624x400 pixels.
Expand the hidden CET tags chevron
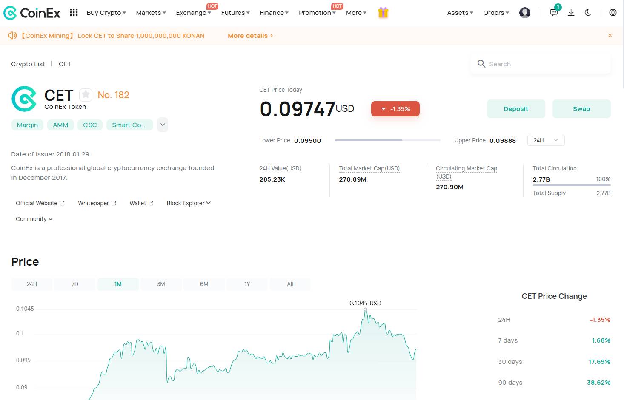pos(163,125)
